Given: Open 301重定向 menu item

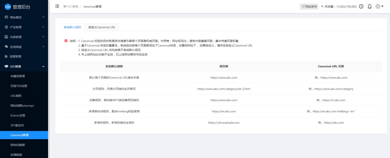Looking at the screenshot, I should pyautogui.click(x=24, y=125).
